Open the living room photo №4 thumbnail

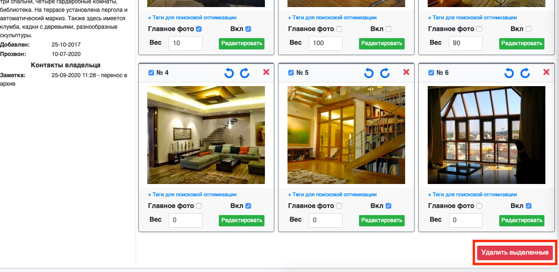[206, 135]
